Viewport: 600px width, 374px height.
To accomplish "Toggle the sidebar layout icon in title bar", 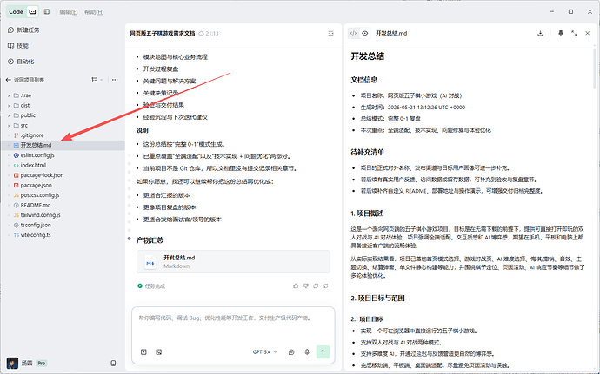I will click(x=47, y=12).
